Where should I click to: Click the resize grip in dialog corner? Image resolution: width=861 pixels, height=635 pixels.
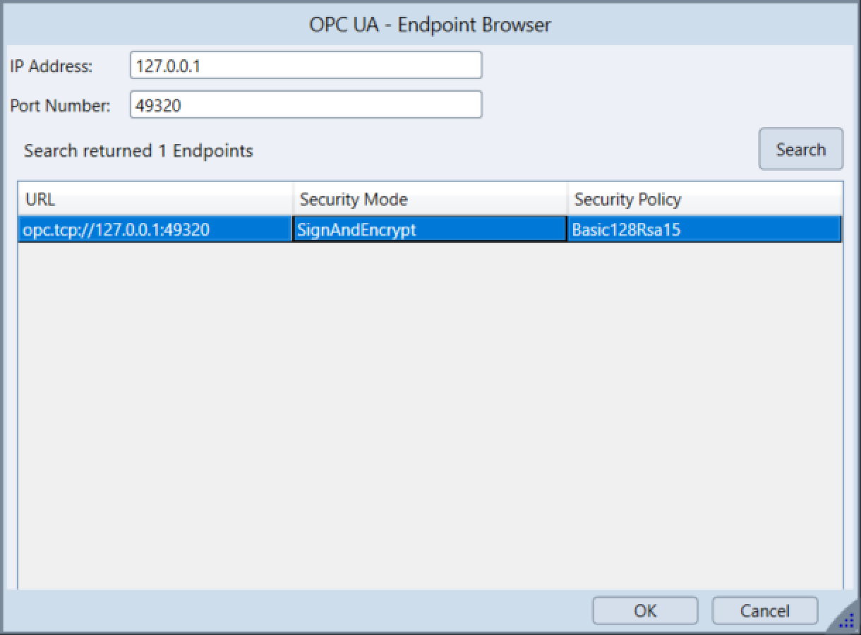(x=846, y=620)
